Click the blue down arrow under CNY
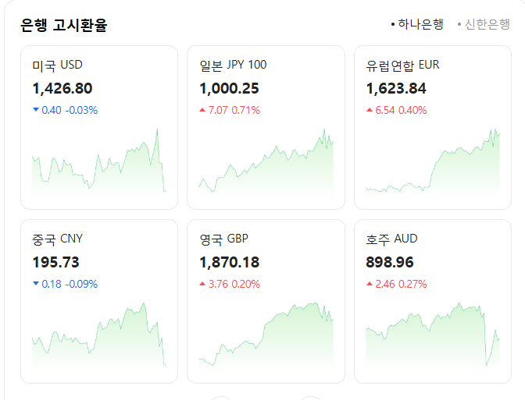Viewport: 525px width, 400px height. pos(36,284)
